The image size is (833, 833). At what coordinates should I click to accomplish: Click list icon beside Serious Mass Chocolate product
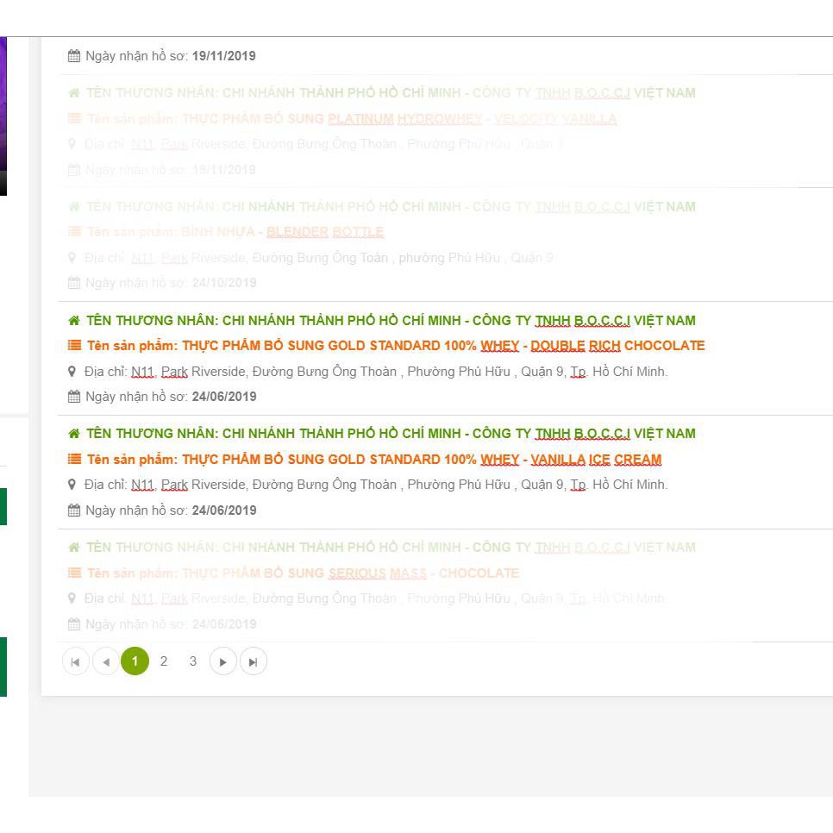point(74,573)
